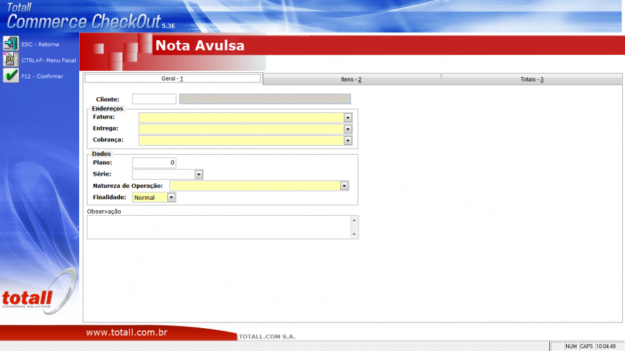Click the Cliente code input field
The height and width of the screenshot is (351, 625).
[x=153, y=99]
